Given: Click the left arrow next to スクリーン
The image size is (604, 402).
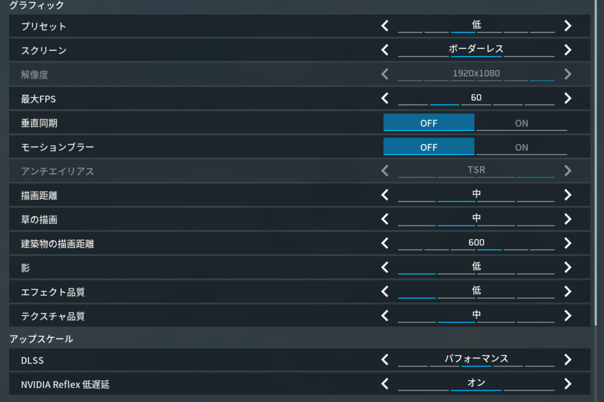Looking at the screenshot, I should 385,50.
